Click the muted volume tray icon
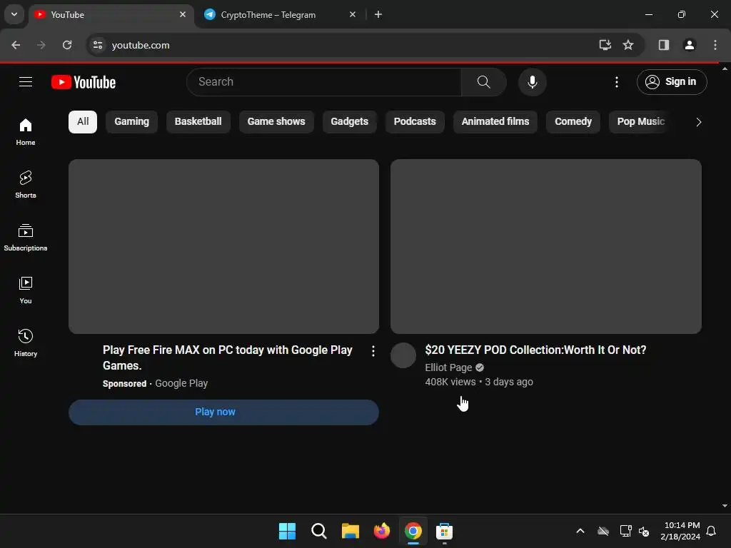Screen dimensions: 731x548 644,531
